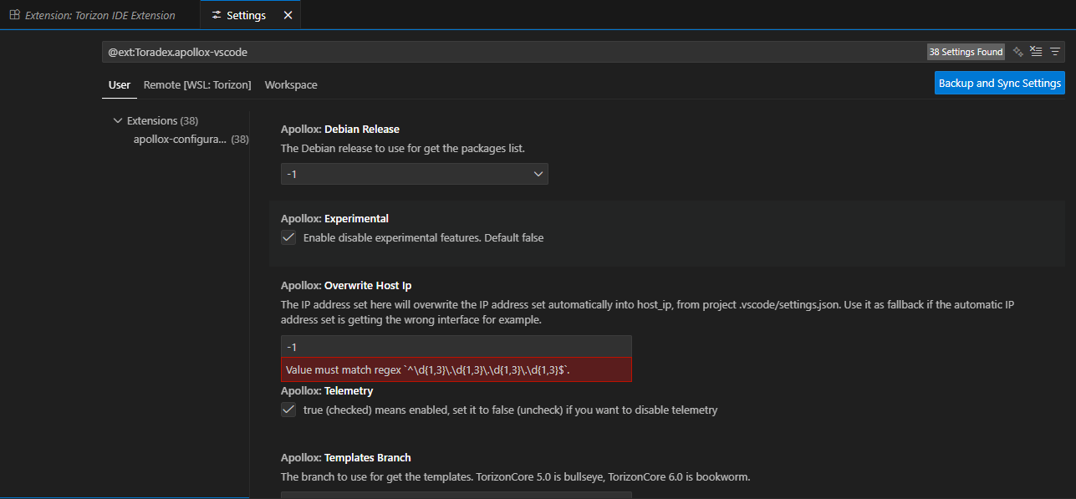
Task: Uncheck the Apollox Telemetry checkbox
Action: click(x=288, y=410)
